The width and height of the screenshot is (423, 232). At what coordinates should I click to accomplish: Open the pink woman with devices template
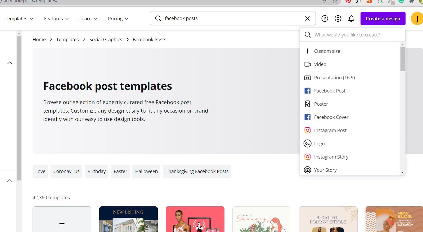pyautogui.click(x=195, y=219)
